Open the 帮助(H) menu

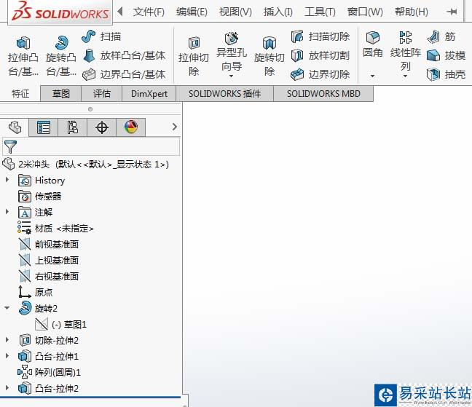[x=412, y=12]
